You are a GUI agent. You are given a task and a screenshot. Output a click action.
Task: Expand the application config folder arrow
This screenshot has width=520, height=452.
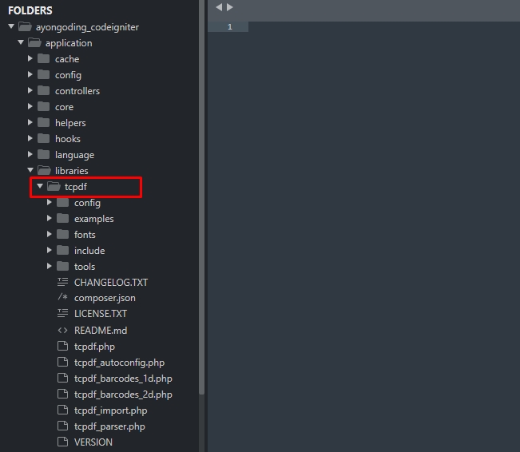pyautogui.click(x=30, y=74)
